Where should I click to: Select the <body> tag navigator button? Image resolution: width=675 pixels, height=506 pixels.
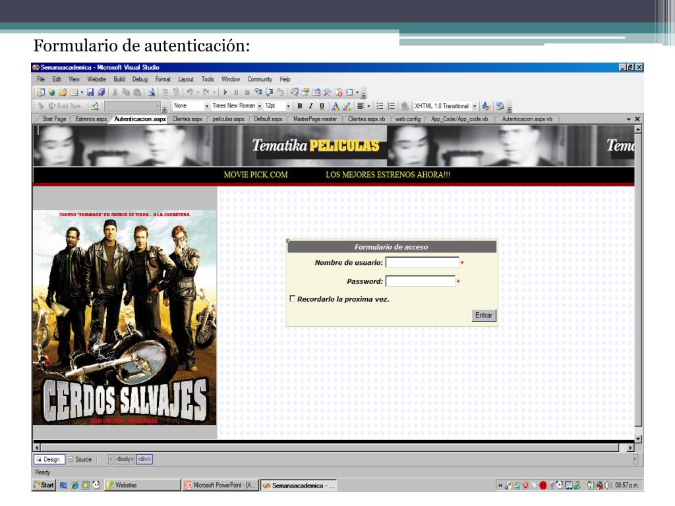point(125,459)
